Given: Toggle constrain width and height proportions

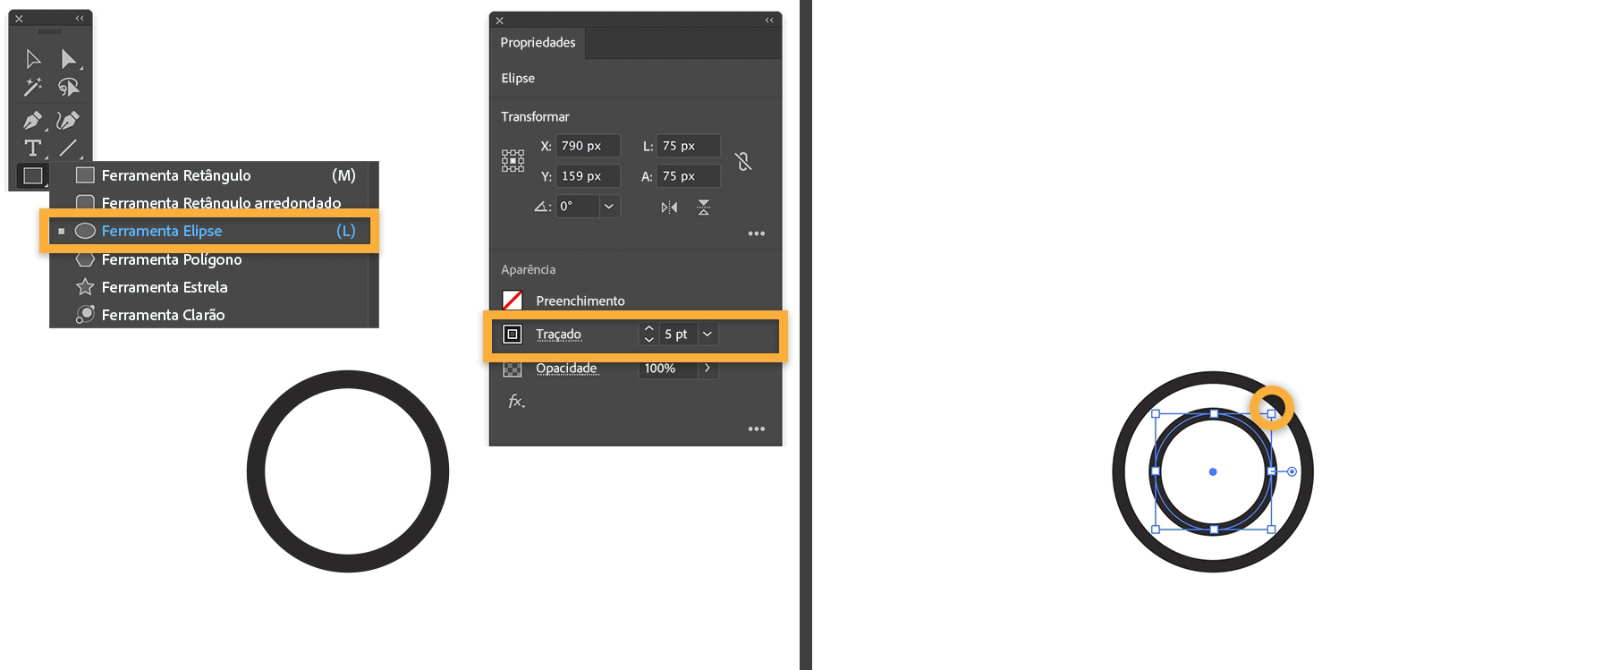Looking at the screenshot, I should click(x=743, y=161).
